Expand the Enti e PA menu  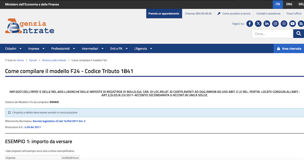(119, 48)
